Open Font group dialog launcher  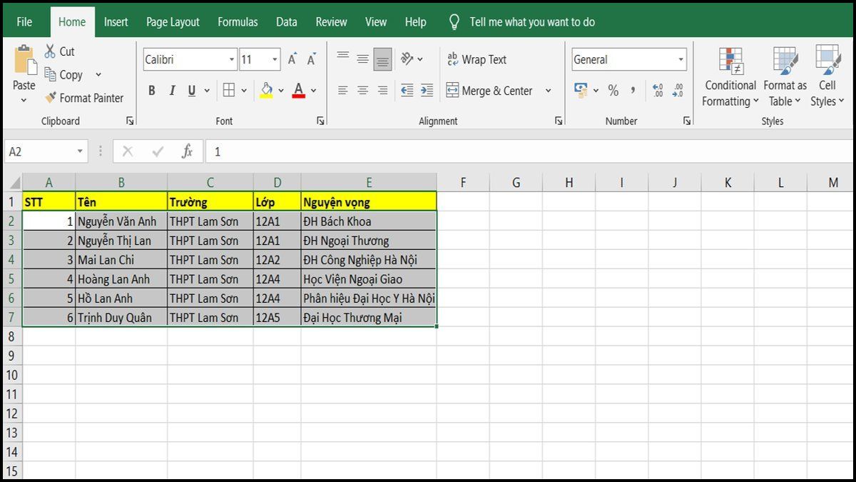coord(320,121)
